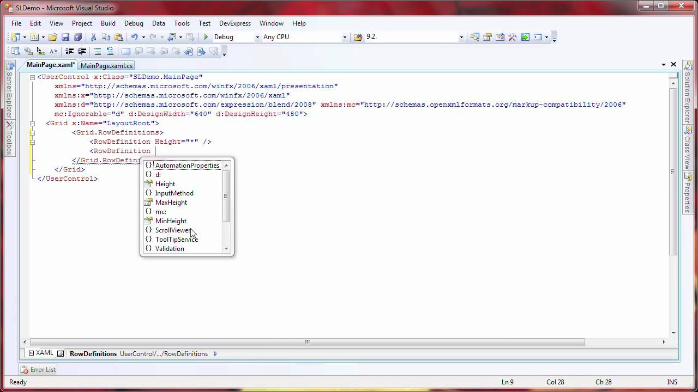The width and height of the screenshot is (698, 392).
Task: Open the Server Explorer side tab
Action: click(9, 90)
